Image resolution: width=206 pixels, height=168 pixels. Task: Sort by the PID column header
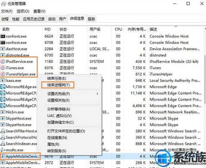(x=50, y=29)
